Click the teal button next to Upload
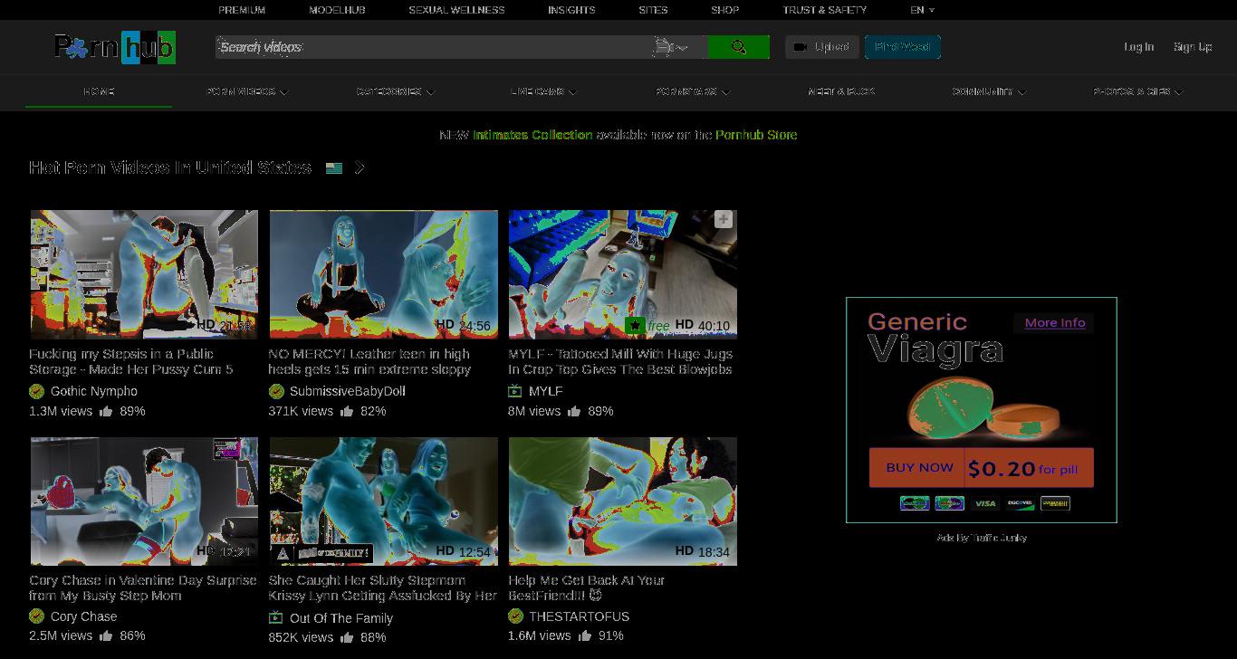 pyautogui.click(x=903, y=47)
